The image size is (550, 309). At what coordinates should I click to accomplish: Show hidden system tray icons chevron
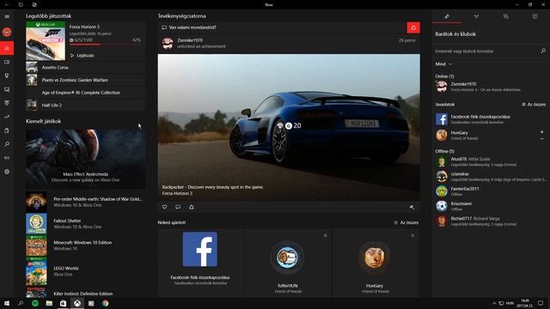[x=494, y=303]
